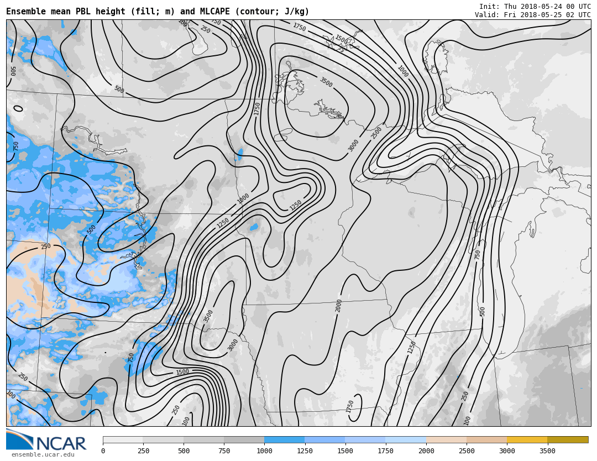The width and height of the screenshot is (597, 461).
Task: Select the Valid time text
Action: 532,15
